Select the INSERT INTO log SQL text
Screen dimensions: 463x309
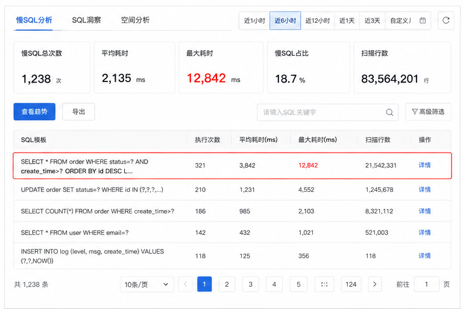point(92,256)
